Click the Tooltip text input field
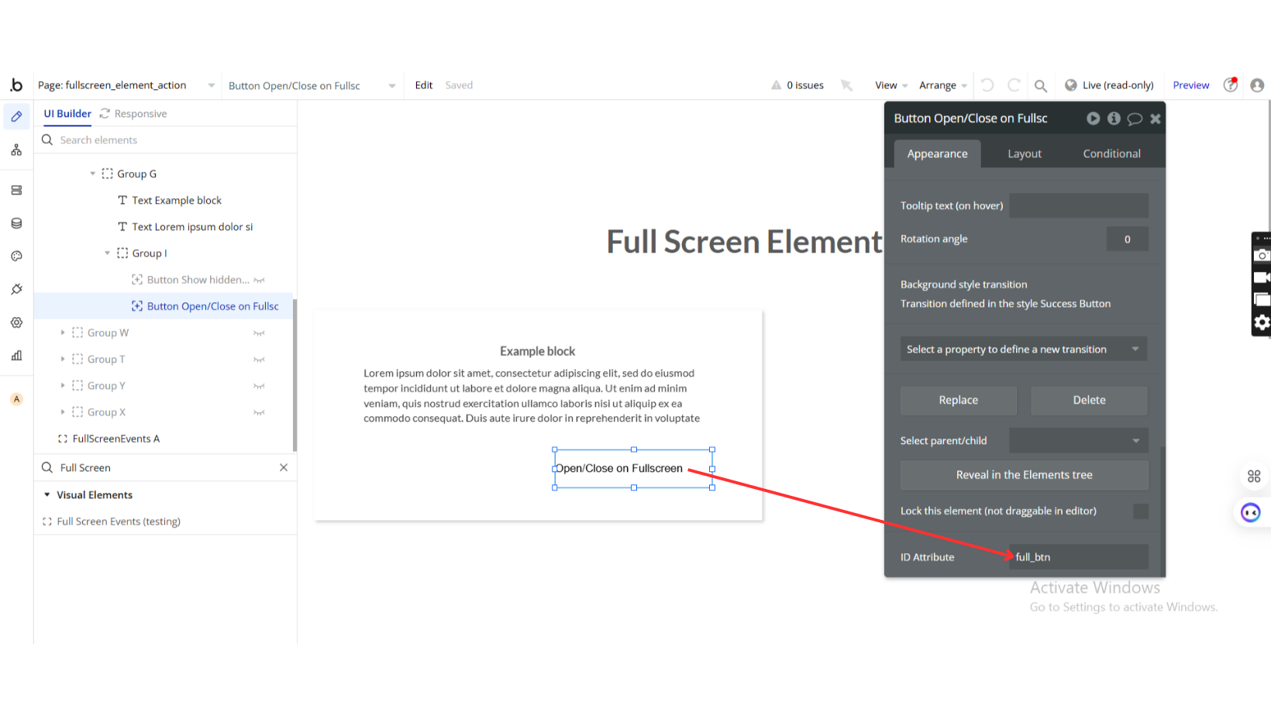The height and width of the screenshot is (716, 1271). click(1078, 205)
